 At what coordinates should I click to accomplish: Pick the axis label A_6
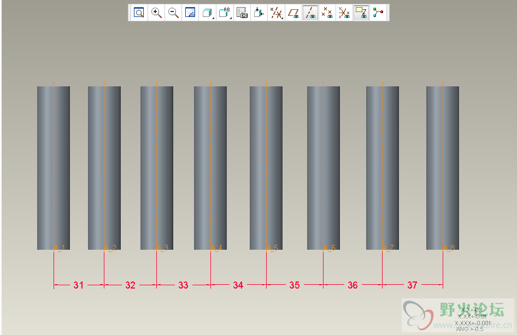pos(329,248)
